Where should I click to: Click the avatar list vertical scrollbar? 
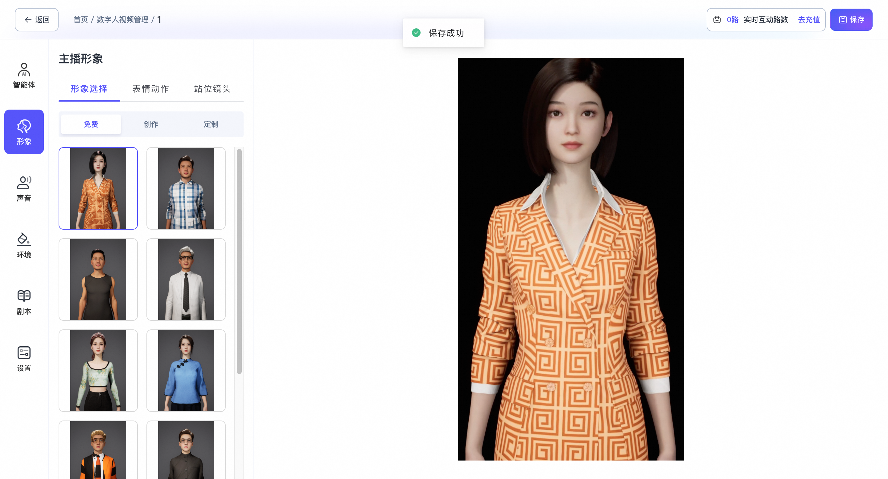[x=239, y=262]
